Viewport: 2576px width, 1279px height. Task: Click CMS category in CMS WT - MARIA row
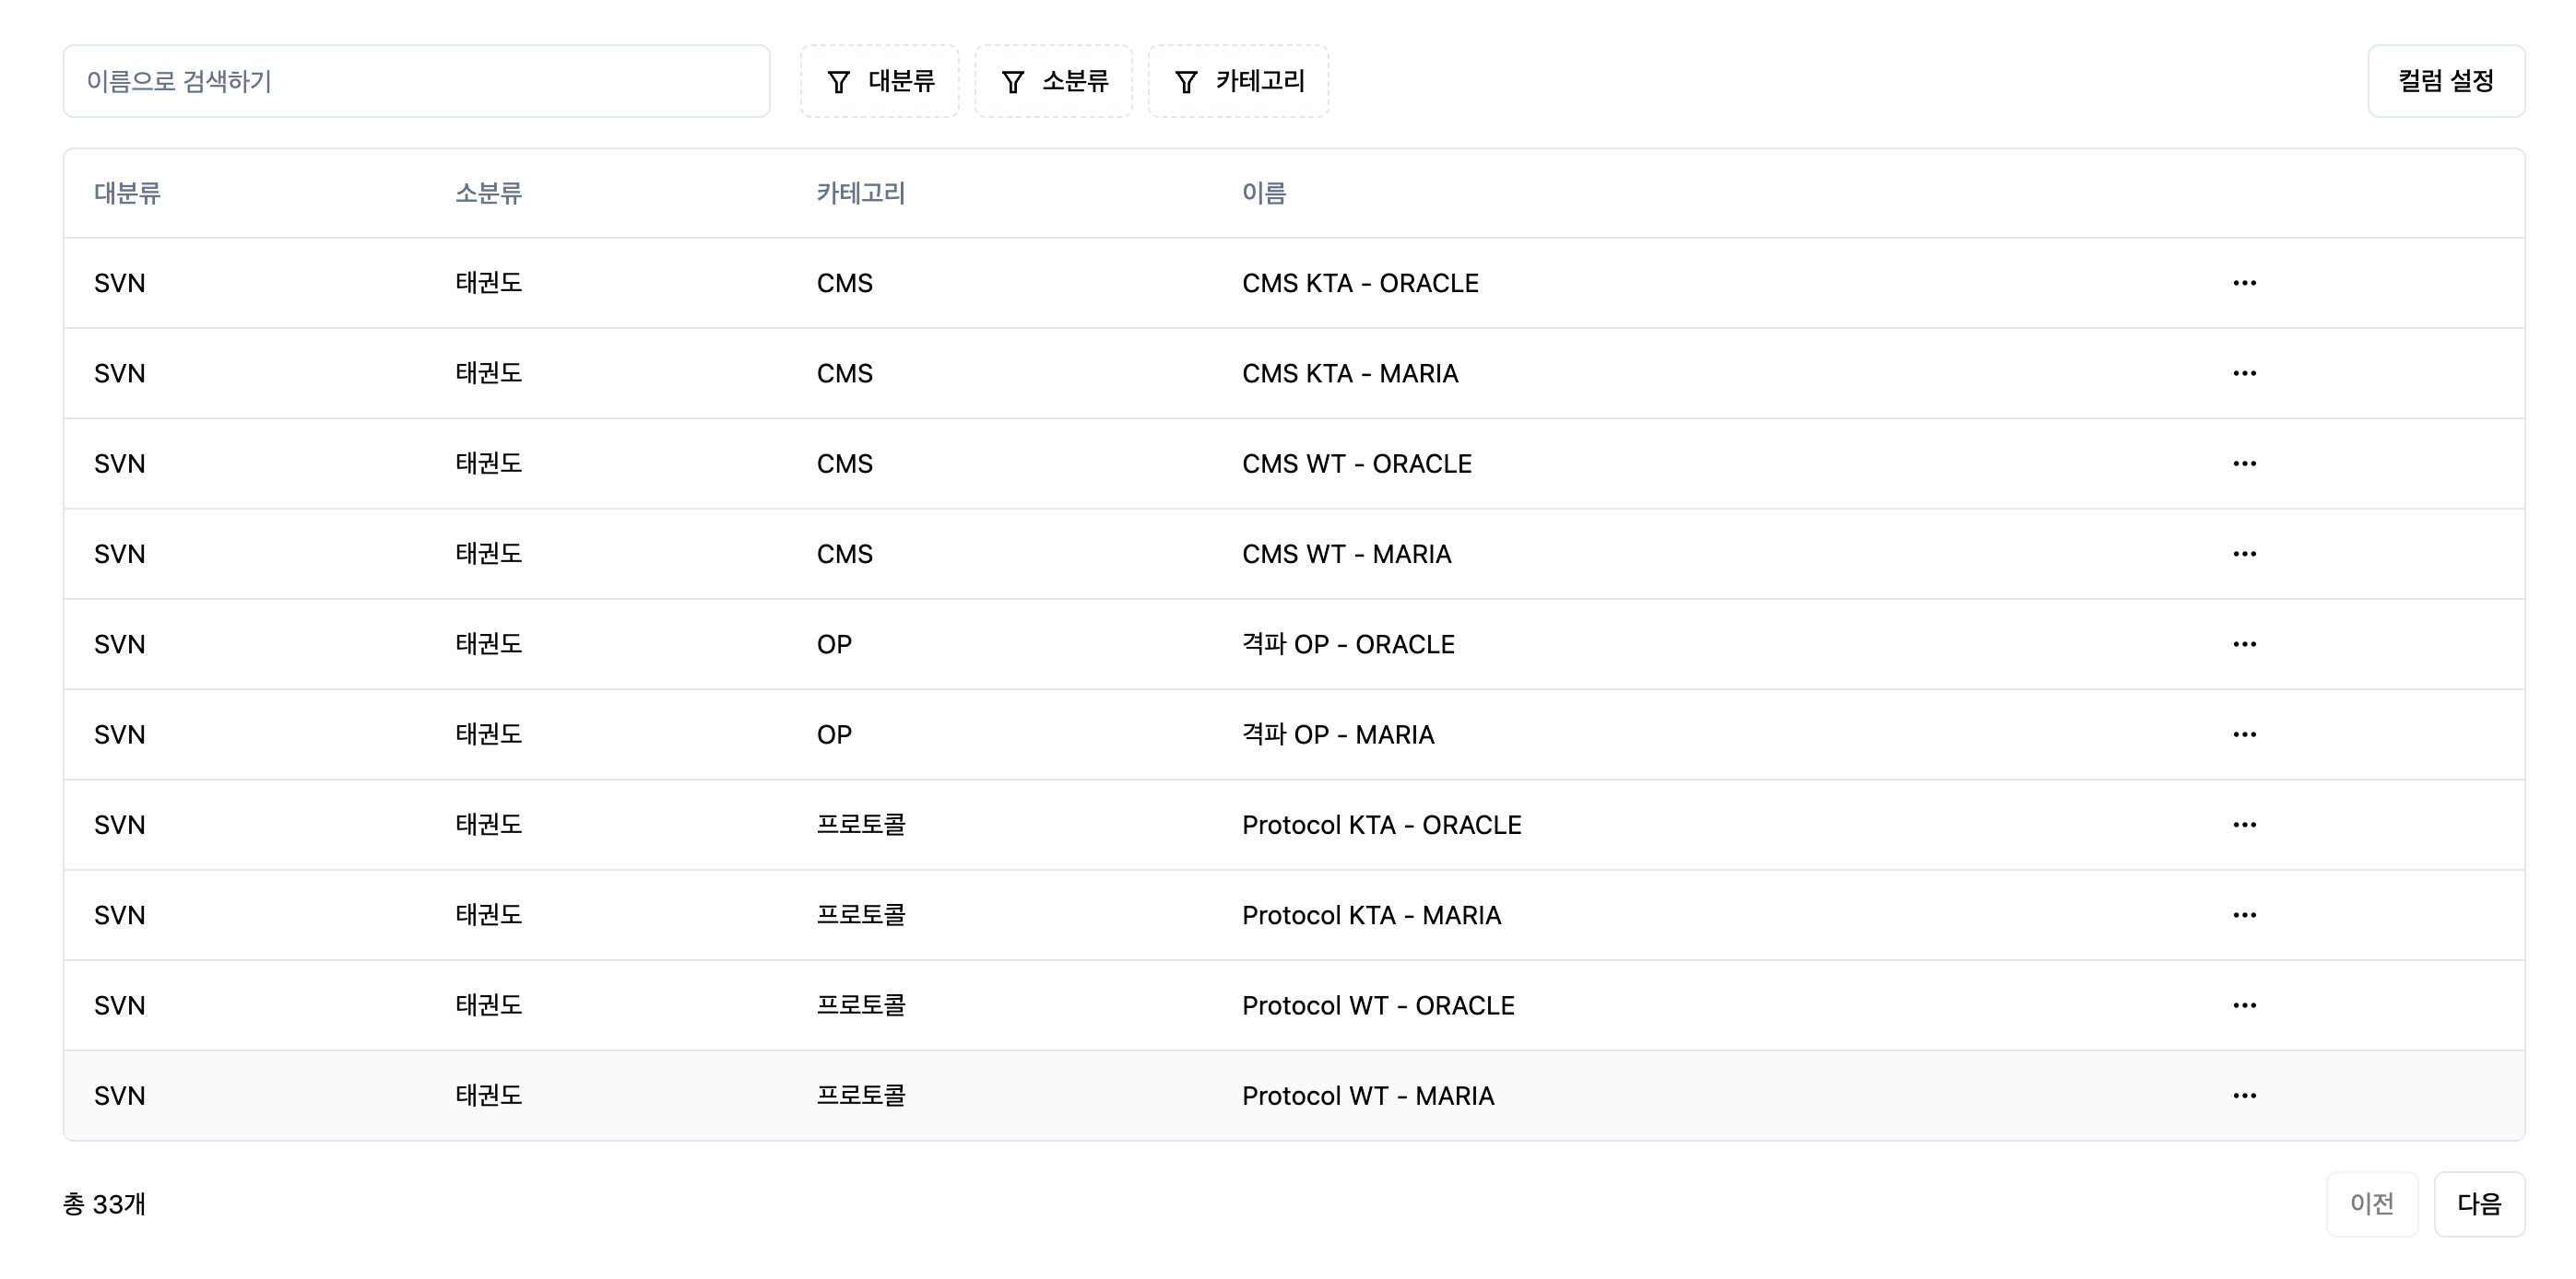845,554
